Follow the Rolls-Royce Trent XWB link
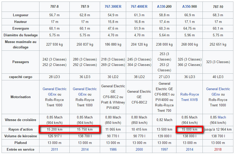This screenshot has height=154, width=236. click(190, 97)
